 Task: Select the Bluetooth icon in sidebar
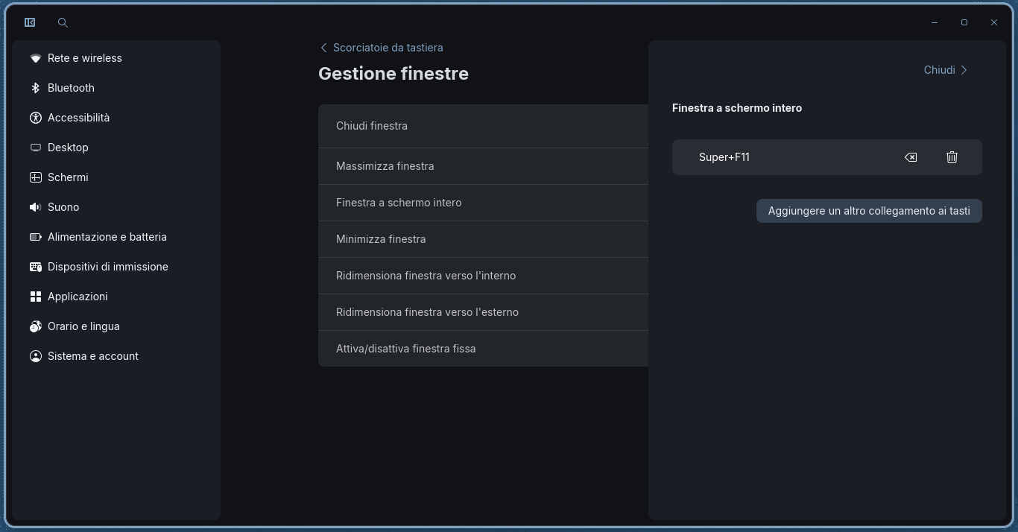(35, 88)
